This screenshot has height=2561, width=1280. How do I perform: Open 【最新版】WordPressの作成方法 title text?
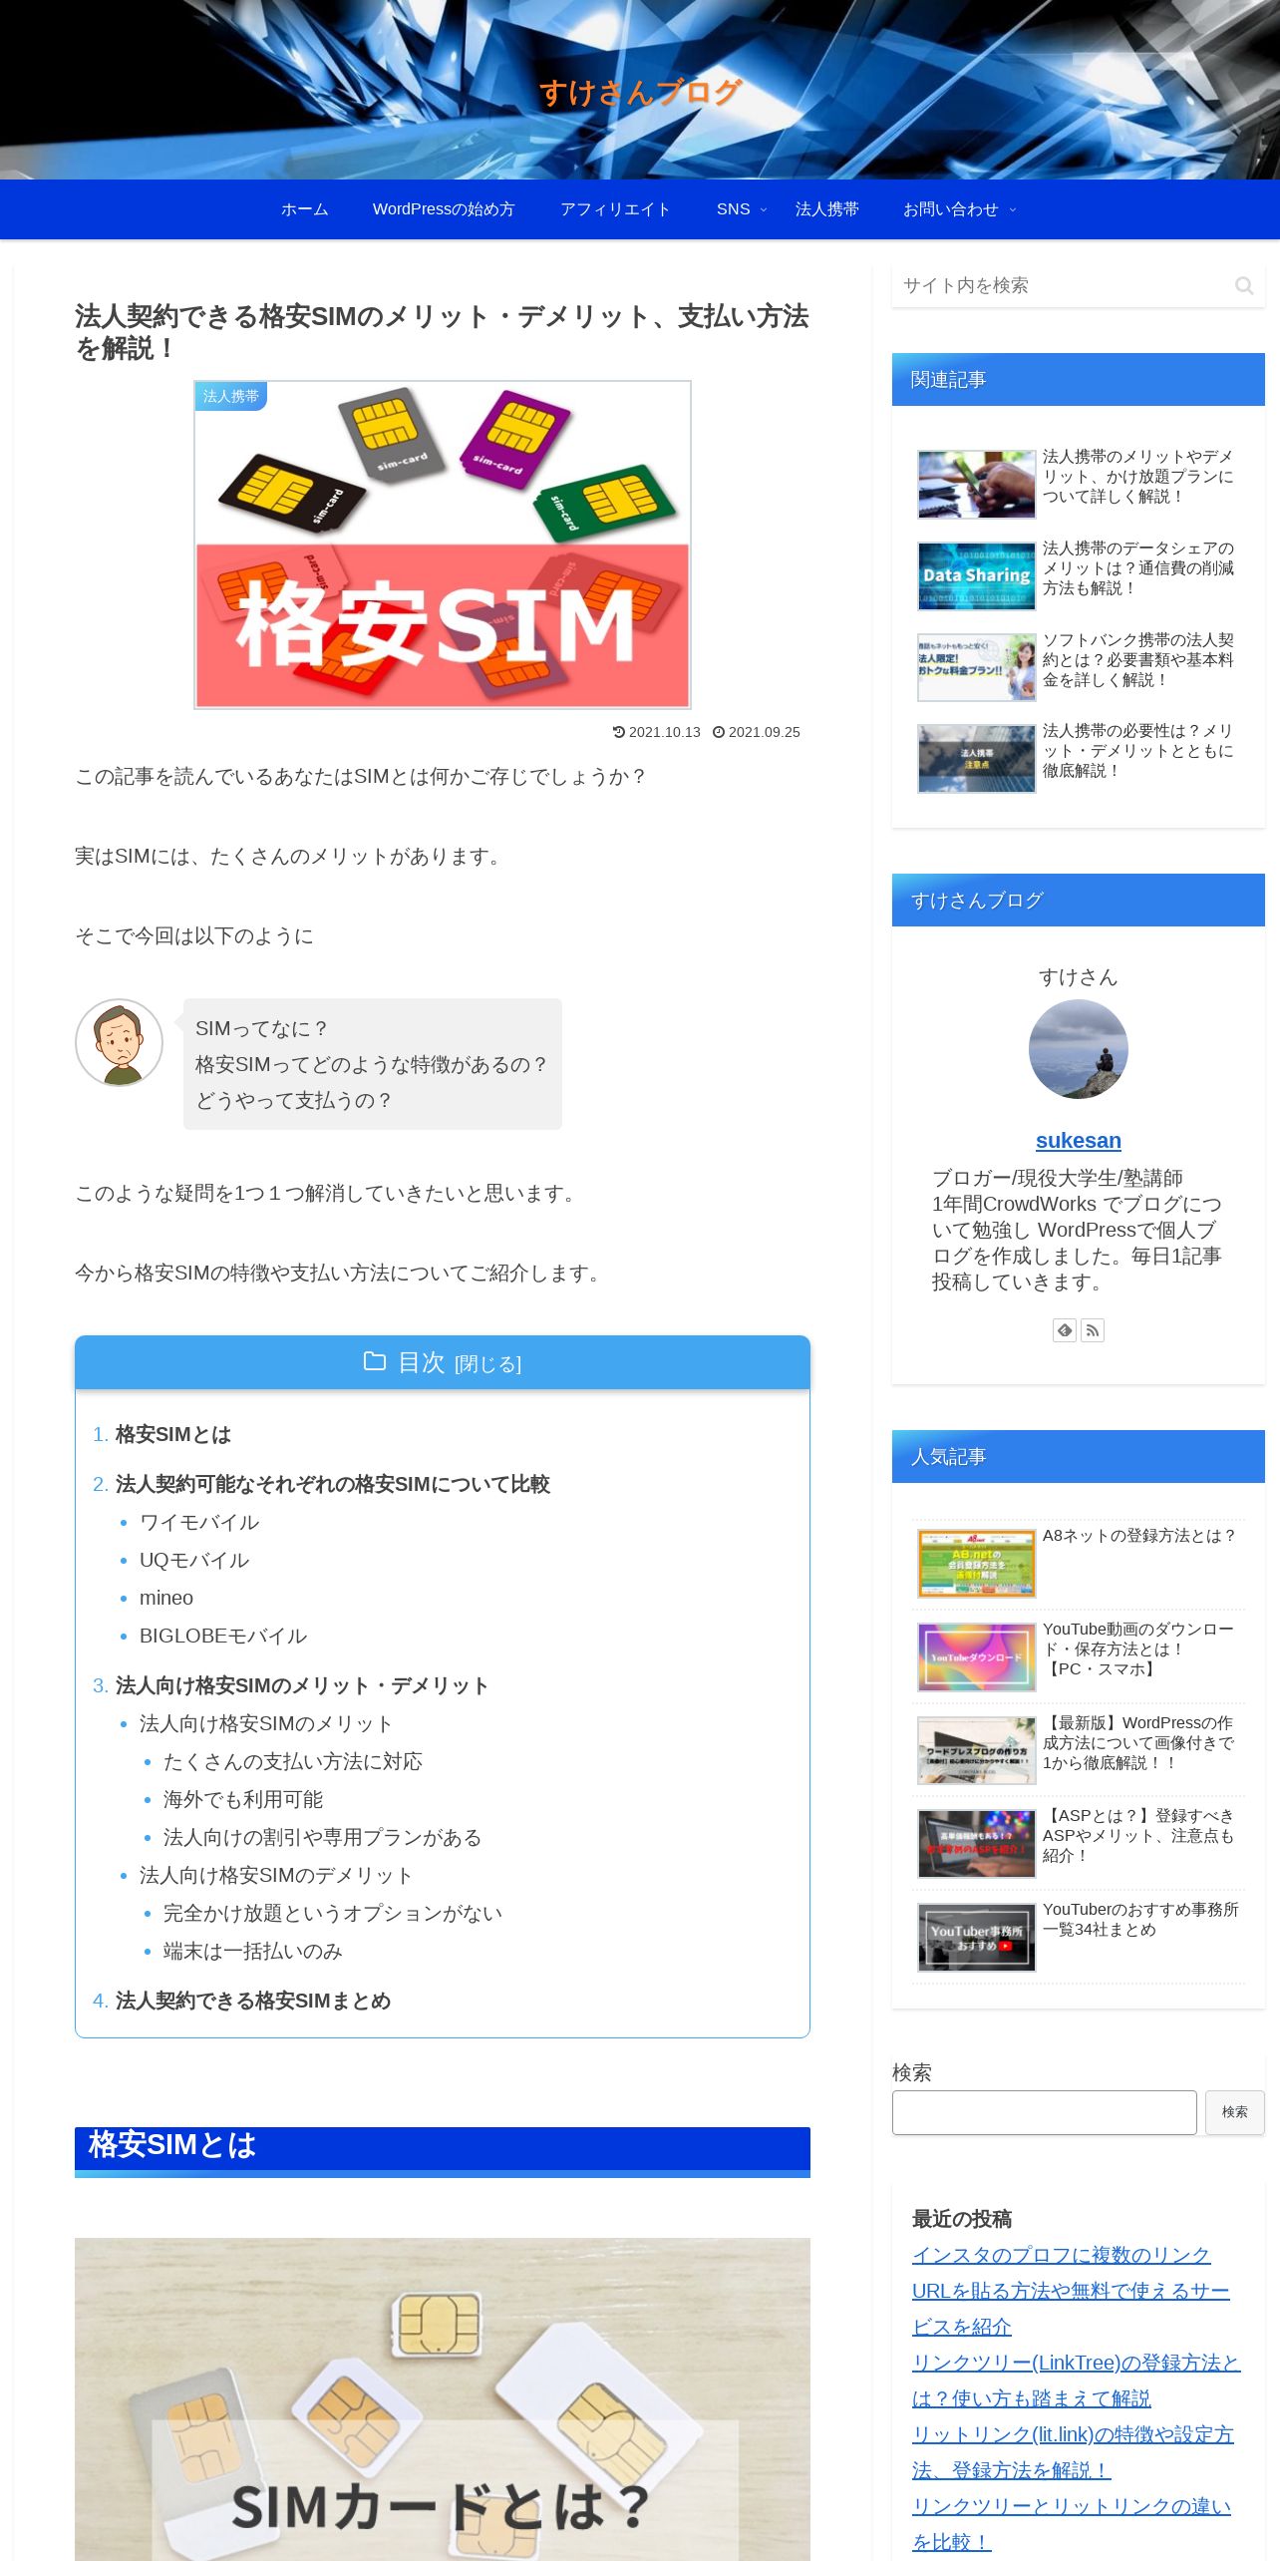1138,1742
